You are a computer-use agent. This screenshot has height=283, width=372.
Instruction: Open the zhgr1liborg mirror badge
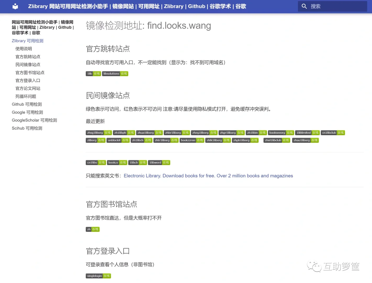tap(232, 133)
